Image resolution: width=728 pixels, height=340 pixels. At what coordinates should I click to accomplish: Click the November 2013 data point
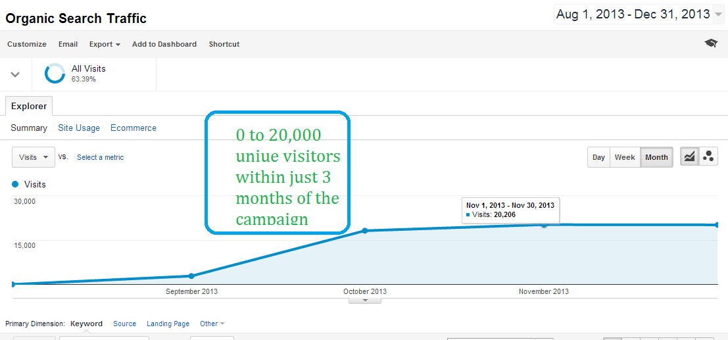[x=544, y=225]
